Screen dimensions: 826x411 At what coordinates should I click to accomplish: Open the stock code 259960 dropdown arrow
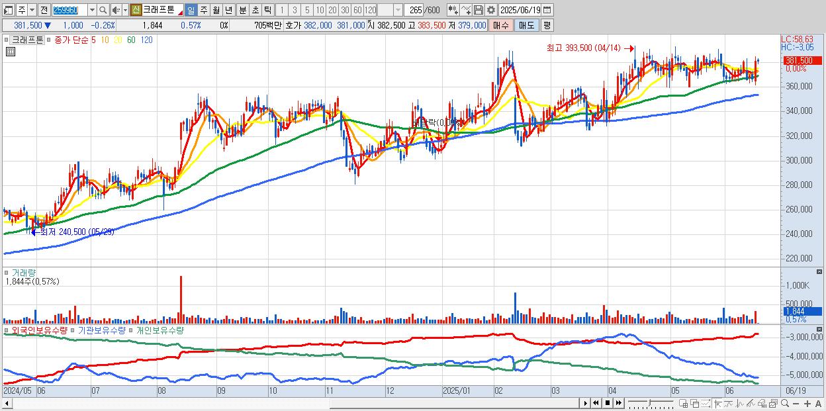pyautogui.click(x=92, y=10)
